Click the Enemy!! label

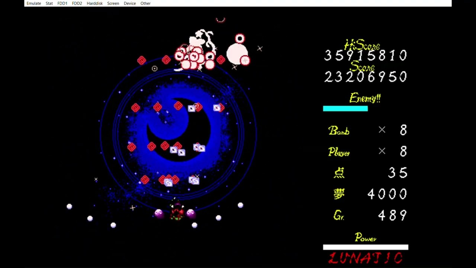(365, 98)
